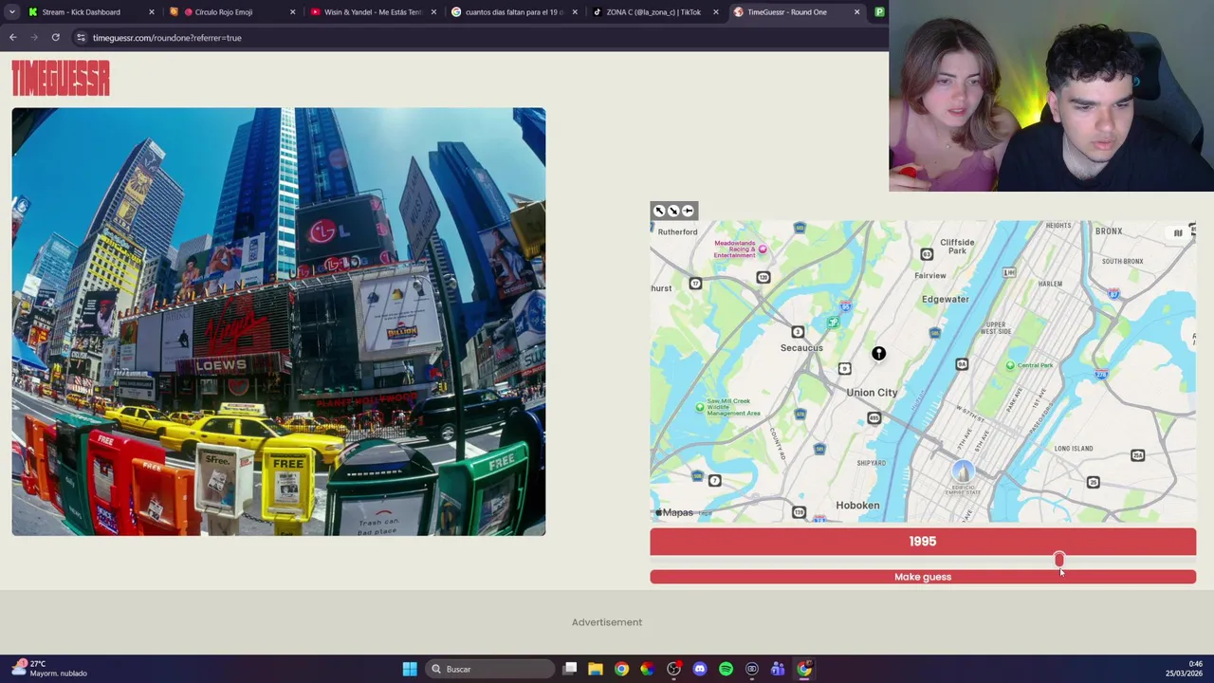Click the Edgewater label on map

click(946, 300)
